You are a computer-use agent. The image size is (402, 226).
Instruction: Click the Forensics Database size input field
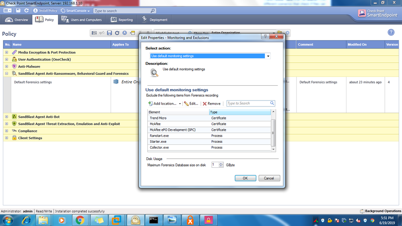tap(215, 165)
